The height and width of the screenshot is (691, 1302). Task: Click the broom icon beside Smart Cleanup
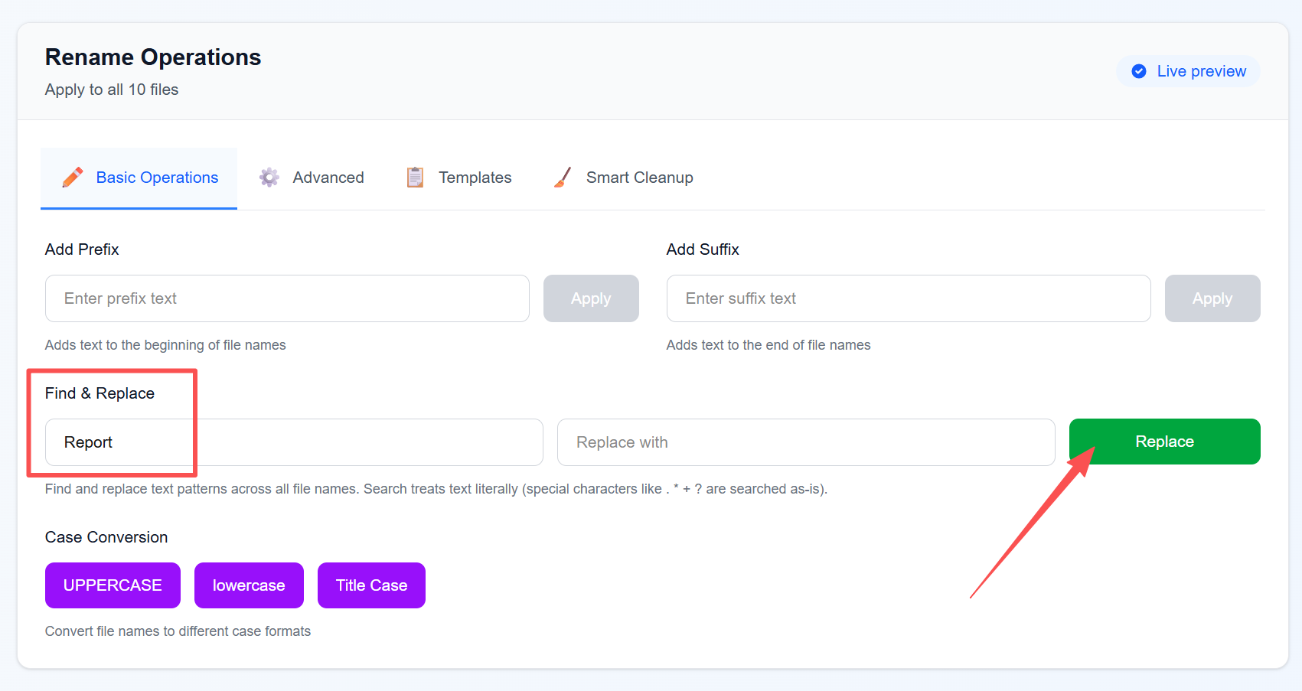coord(563,178)
